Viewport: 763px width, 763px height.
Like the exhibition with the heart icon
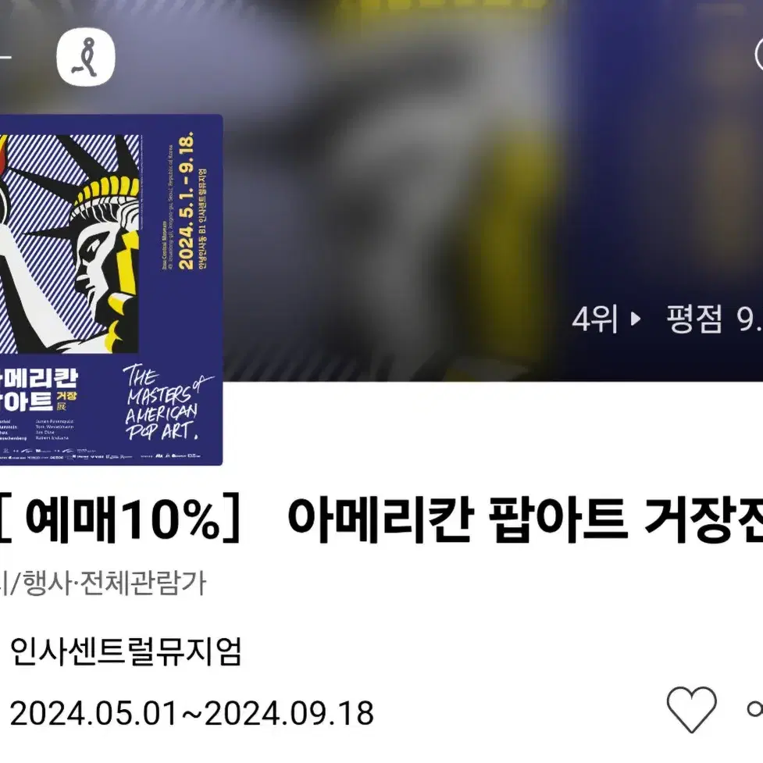(691, 709)
